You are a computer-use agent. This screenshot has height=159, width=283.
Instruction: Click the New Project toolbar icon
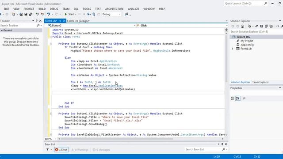click(14, 14)
